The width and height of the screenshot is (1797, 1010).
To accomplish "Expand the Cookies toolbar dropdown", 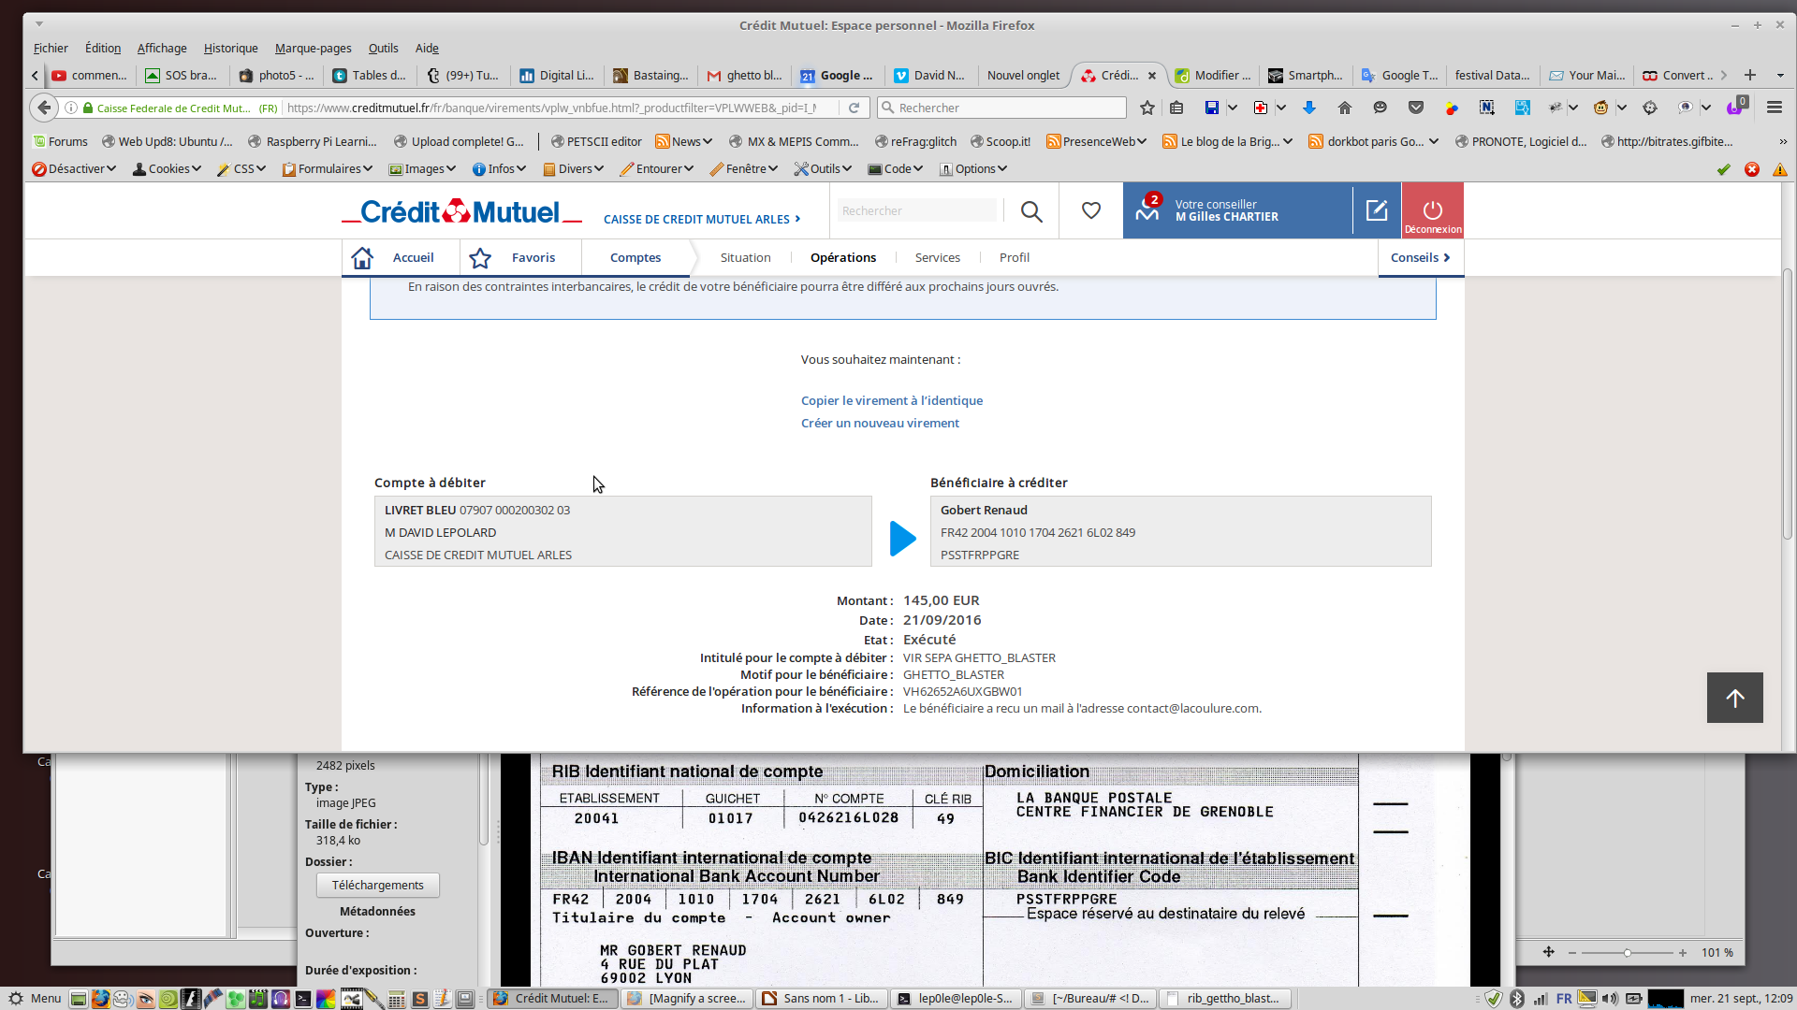I will (168, 168).
